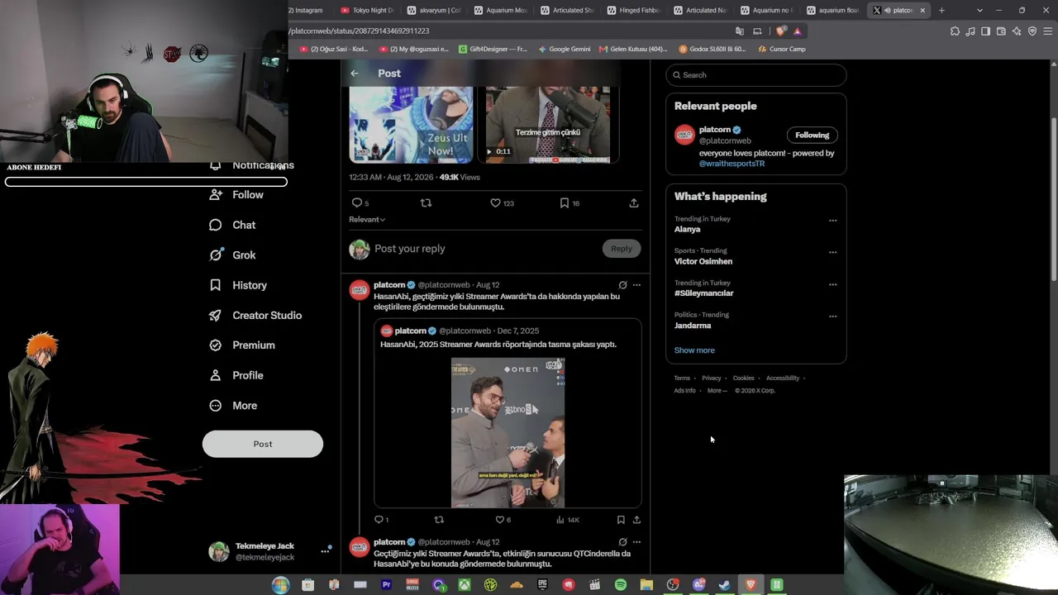Open the Zeus Ult Now image

(411, 124)
